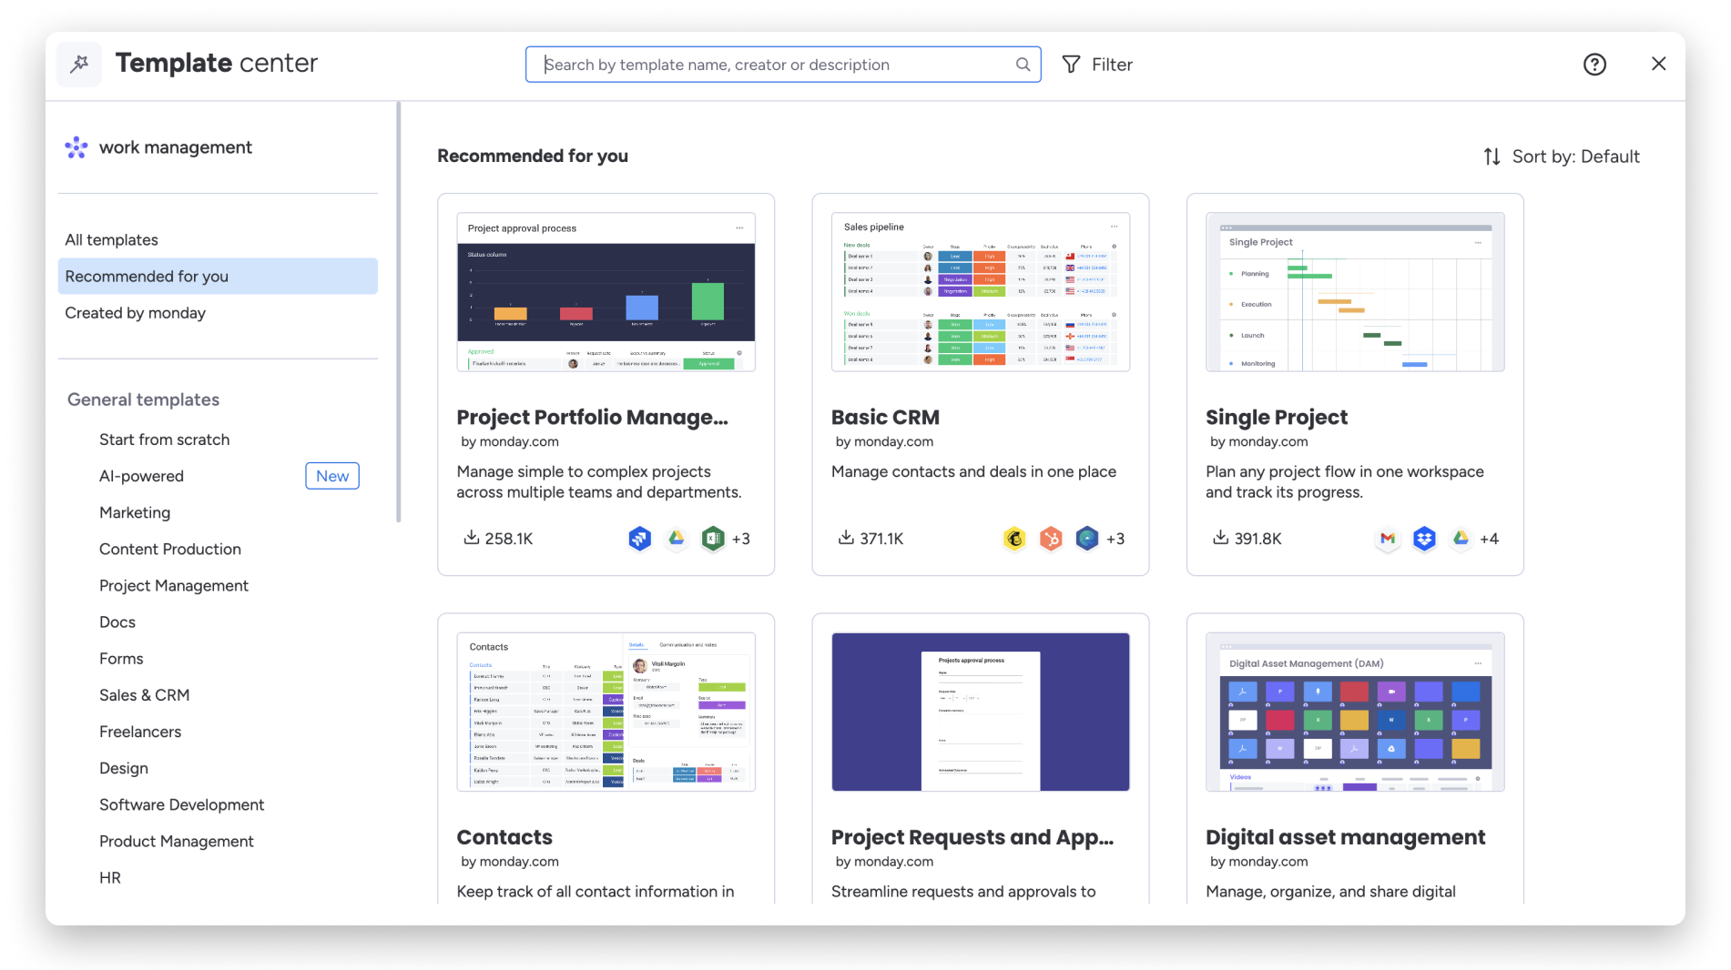Click the +3 integrations on Basic CRM card
This screenshot has width=1731, height=970.
click(1115, 539)
